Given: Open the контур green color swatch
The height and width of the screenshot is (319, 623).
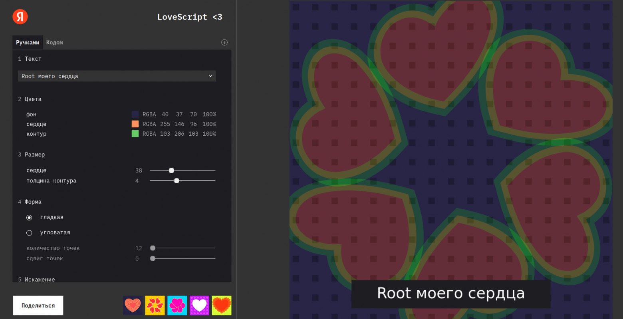Looking at the screenshot, I should pyautogui.click(x=135, y=134).
